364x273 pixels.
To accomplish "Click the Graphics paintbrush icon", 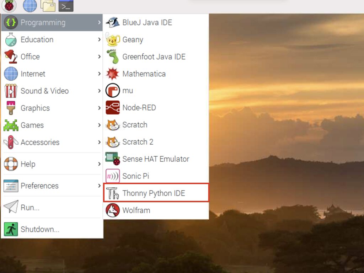I will click(x=11, y=108).
